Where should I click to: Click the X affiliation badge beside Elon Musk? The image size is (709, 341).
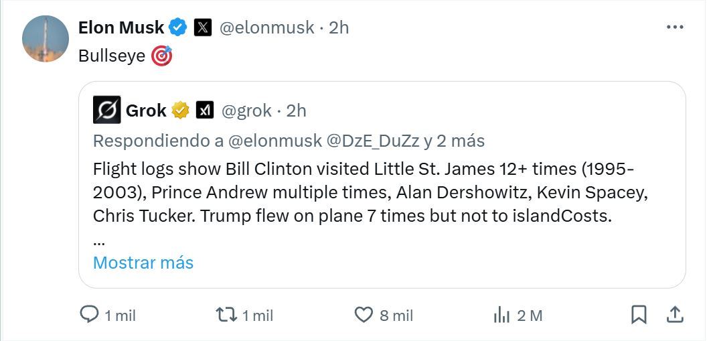point(203,27)
